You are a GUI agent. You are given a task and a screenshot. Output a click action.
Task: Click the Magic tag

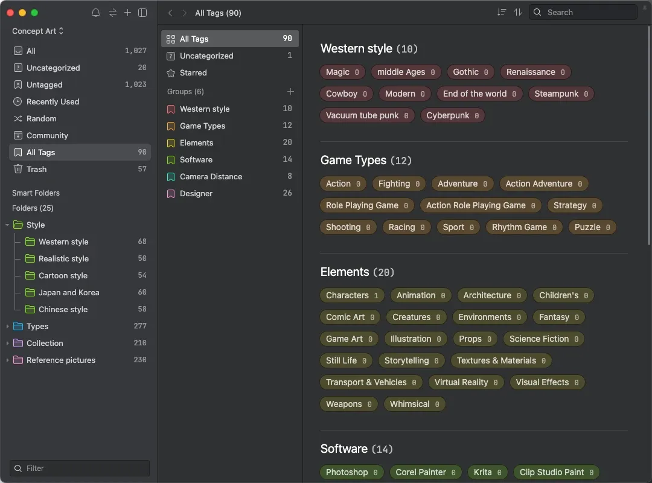pyautogui.click(x=342, y=72)
